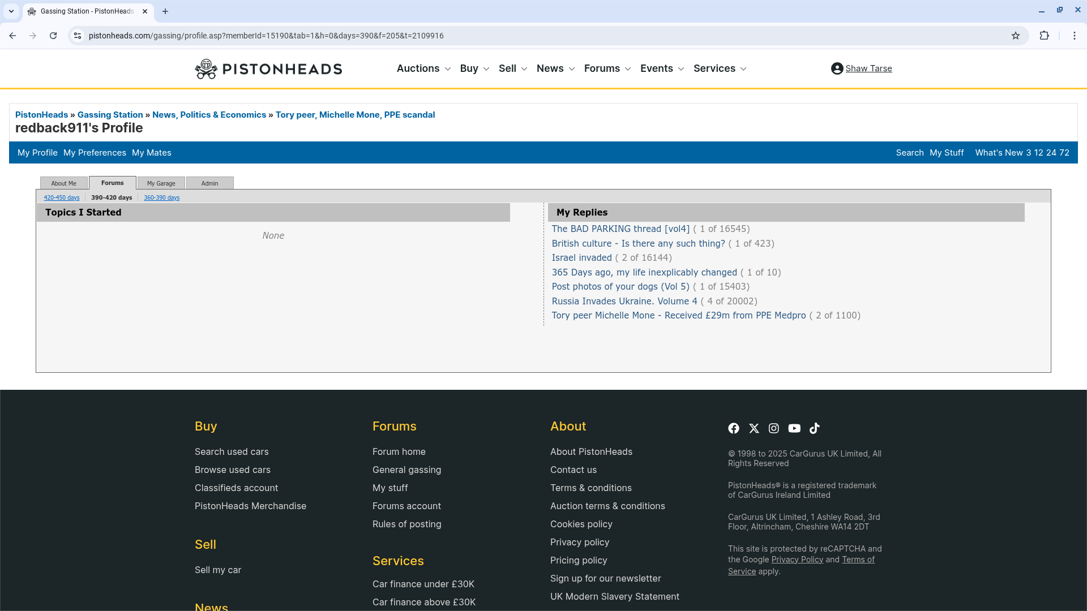Viewport: 1087px width, 611px height.
Task: Click Shaw Tarse account link
Action: pos(868,68)
